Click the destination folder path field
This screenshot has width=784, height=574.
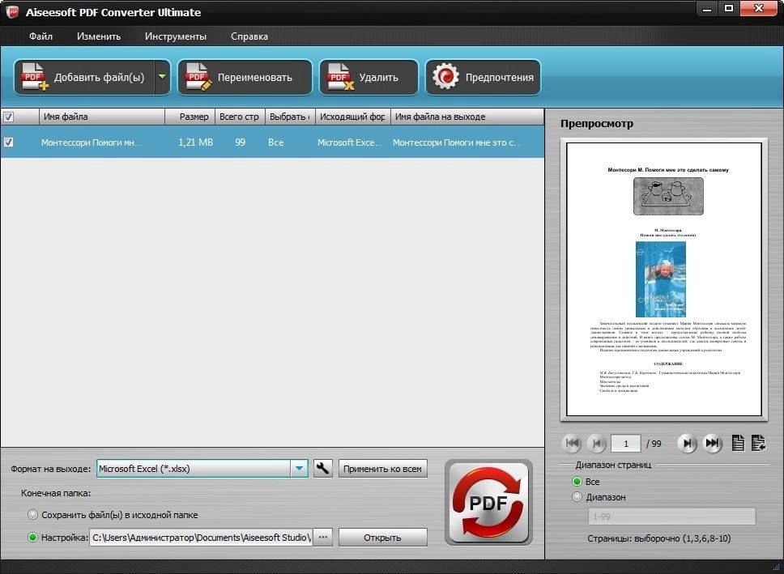pos(201,538)
